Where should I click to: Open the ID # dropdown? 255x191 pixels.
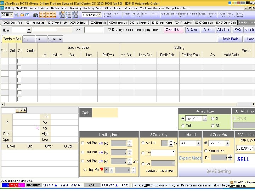29,30
